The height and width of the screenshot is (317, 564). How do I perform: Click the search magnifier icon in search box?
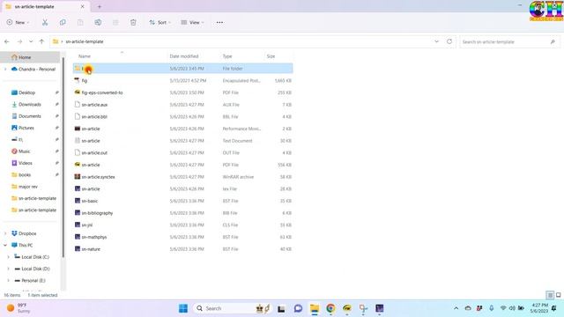click(553, 41)
